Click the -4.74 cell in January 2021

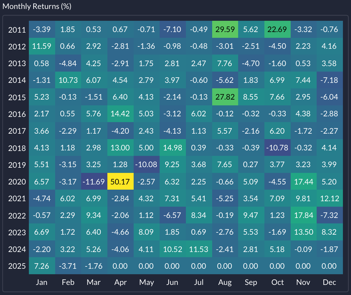point(42,198)
